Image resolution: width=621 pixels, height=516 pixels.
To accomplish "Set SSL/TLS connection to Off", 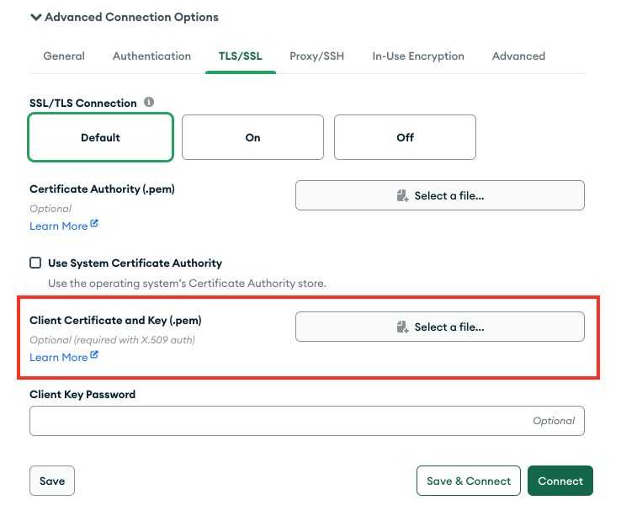I will 405,137.
